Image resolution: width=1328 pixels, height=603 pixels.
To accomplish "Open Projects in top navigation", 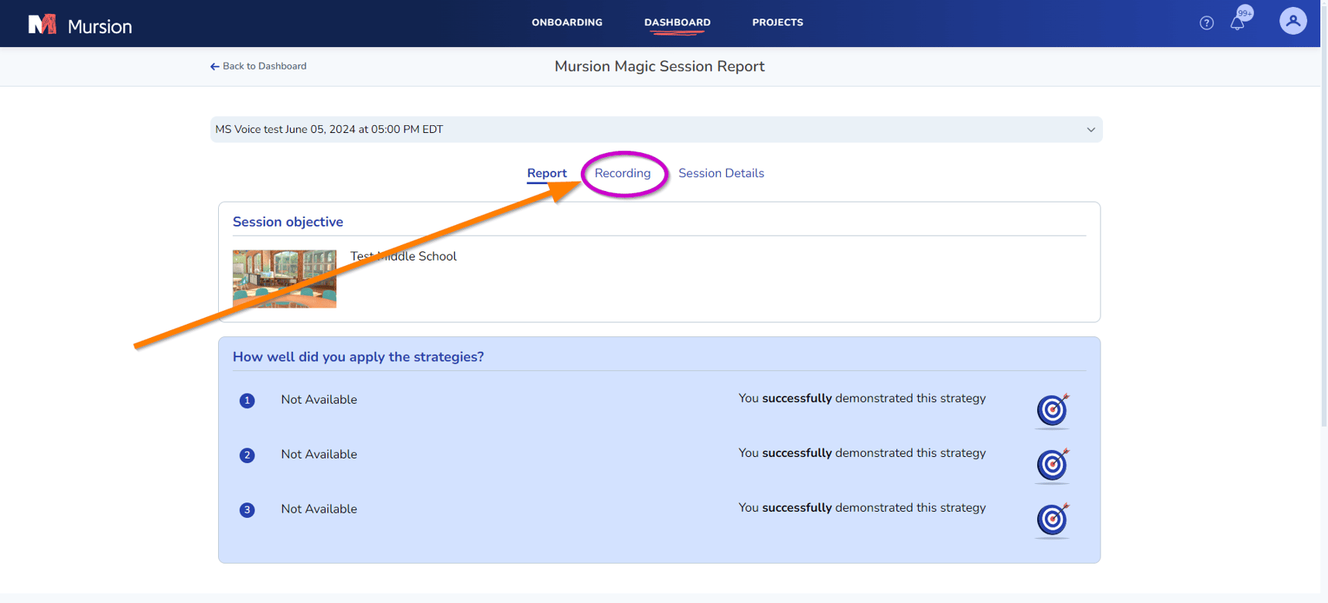I will tap(777, 22).
